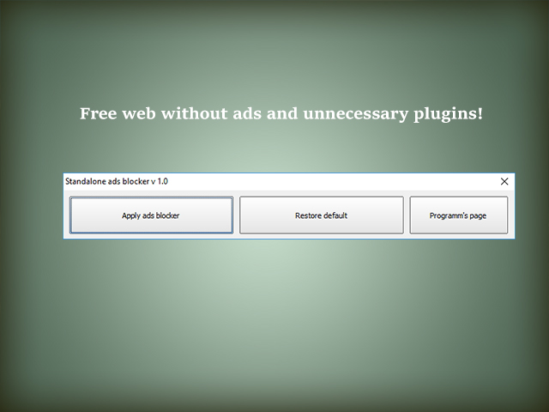Click the Apply ads blocker button
The image size is (549, 412).
151,215
